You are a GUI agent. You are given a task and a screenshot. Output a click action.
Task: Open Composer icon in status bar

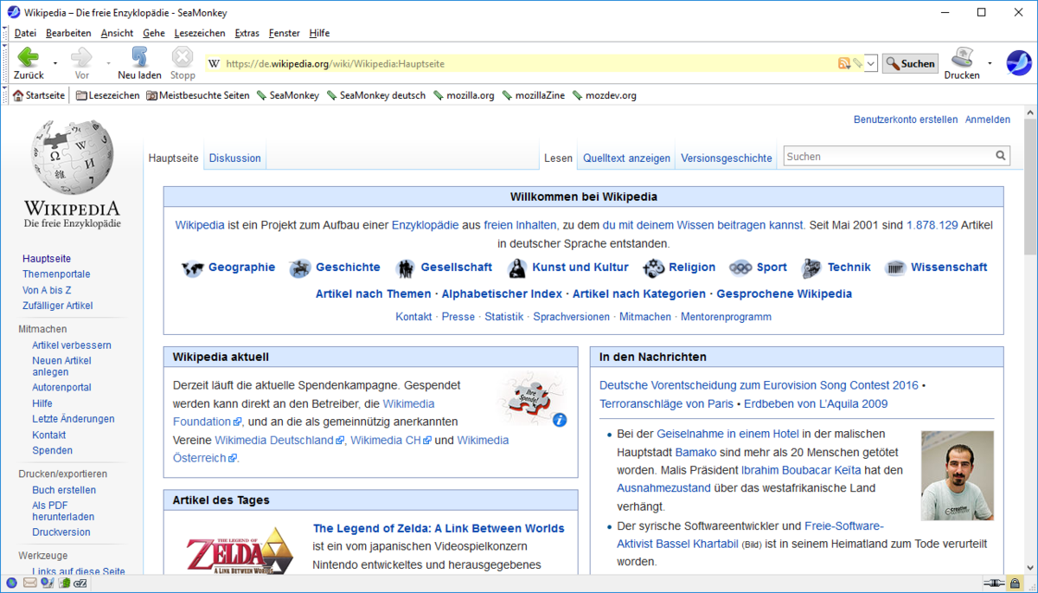point(48,583)
